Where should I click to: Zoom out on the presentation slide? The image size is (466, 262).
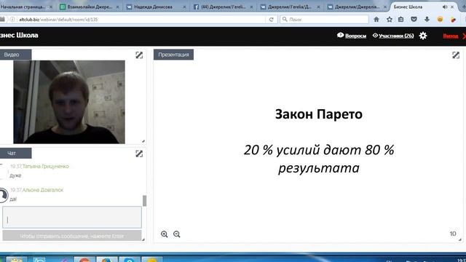coord(177,234)
